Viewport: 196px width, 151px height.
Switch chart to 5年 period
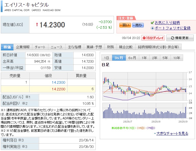pos(165,58)
